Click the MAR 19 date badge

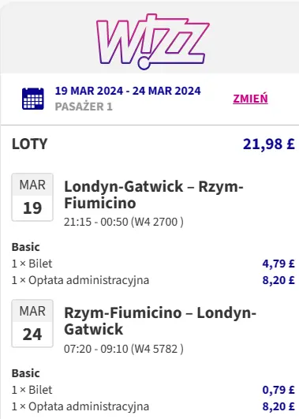pyautogui.click(x=32, y=197)
